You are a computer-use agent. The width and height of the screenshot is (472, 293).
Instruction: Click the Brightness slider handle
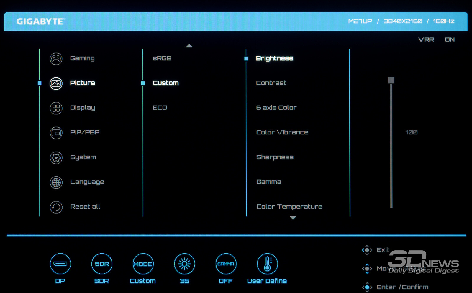coord(391,80)
